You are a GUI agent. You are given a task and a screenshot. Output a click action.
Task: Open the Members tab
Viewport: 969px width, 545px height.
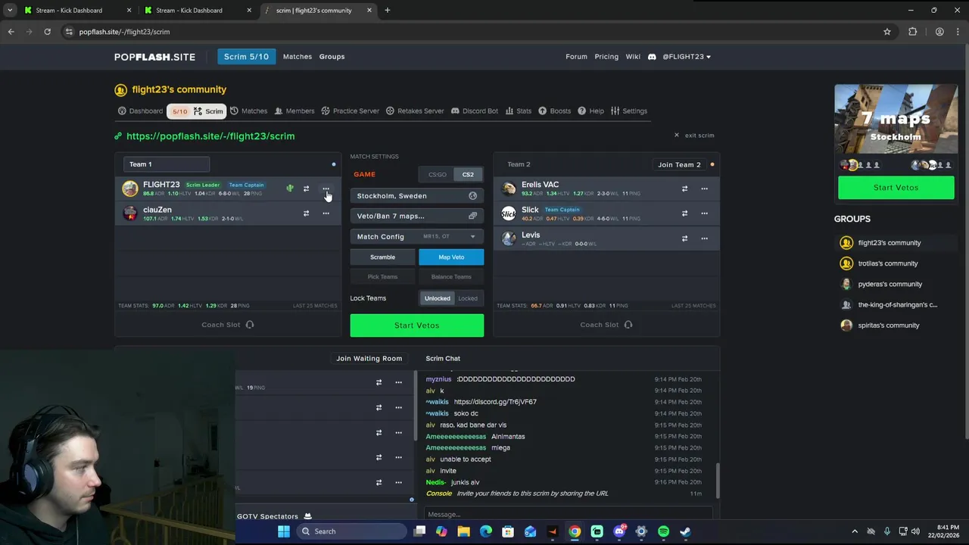(x=294, y=111)
